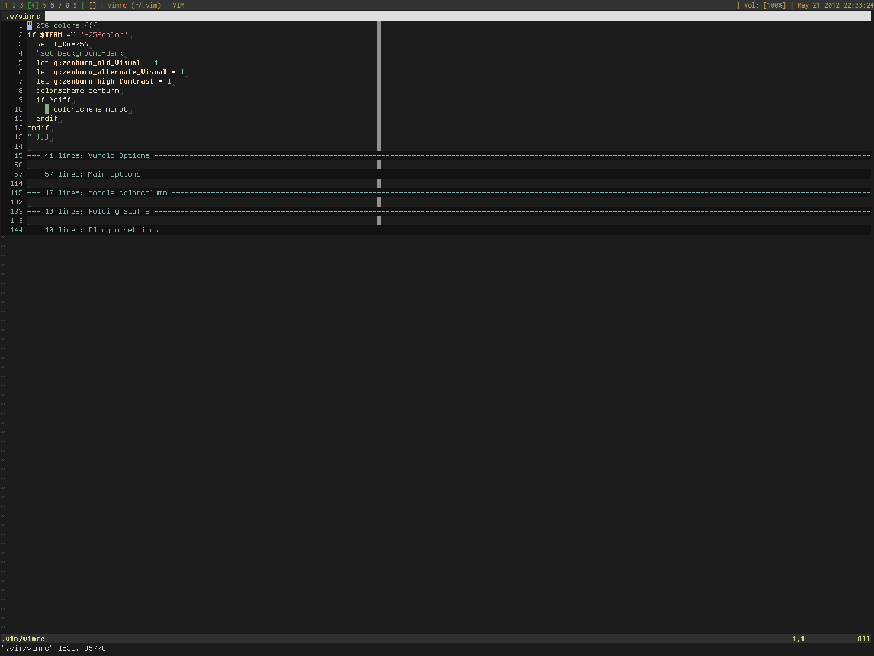This screenshot has width=874, height=656.
Task: Click line number 114 in gutter
Action: tap(16, 184)
